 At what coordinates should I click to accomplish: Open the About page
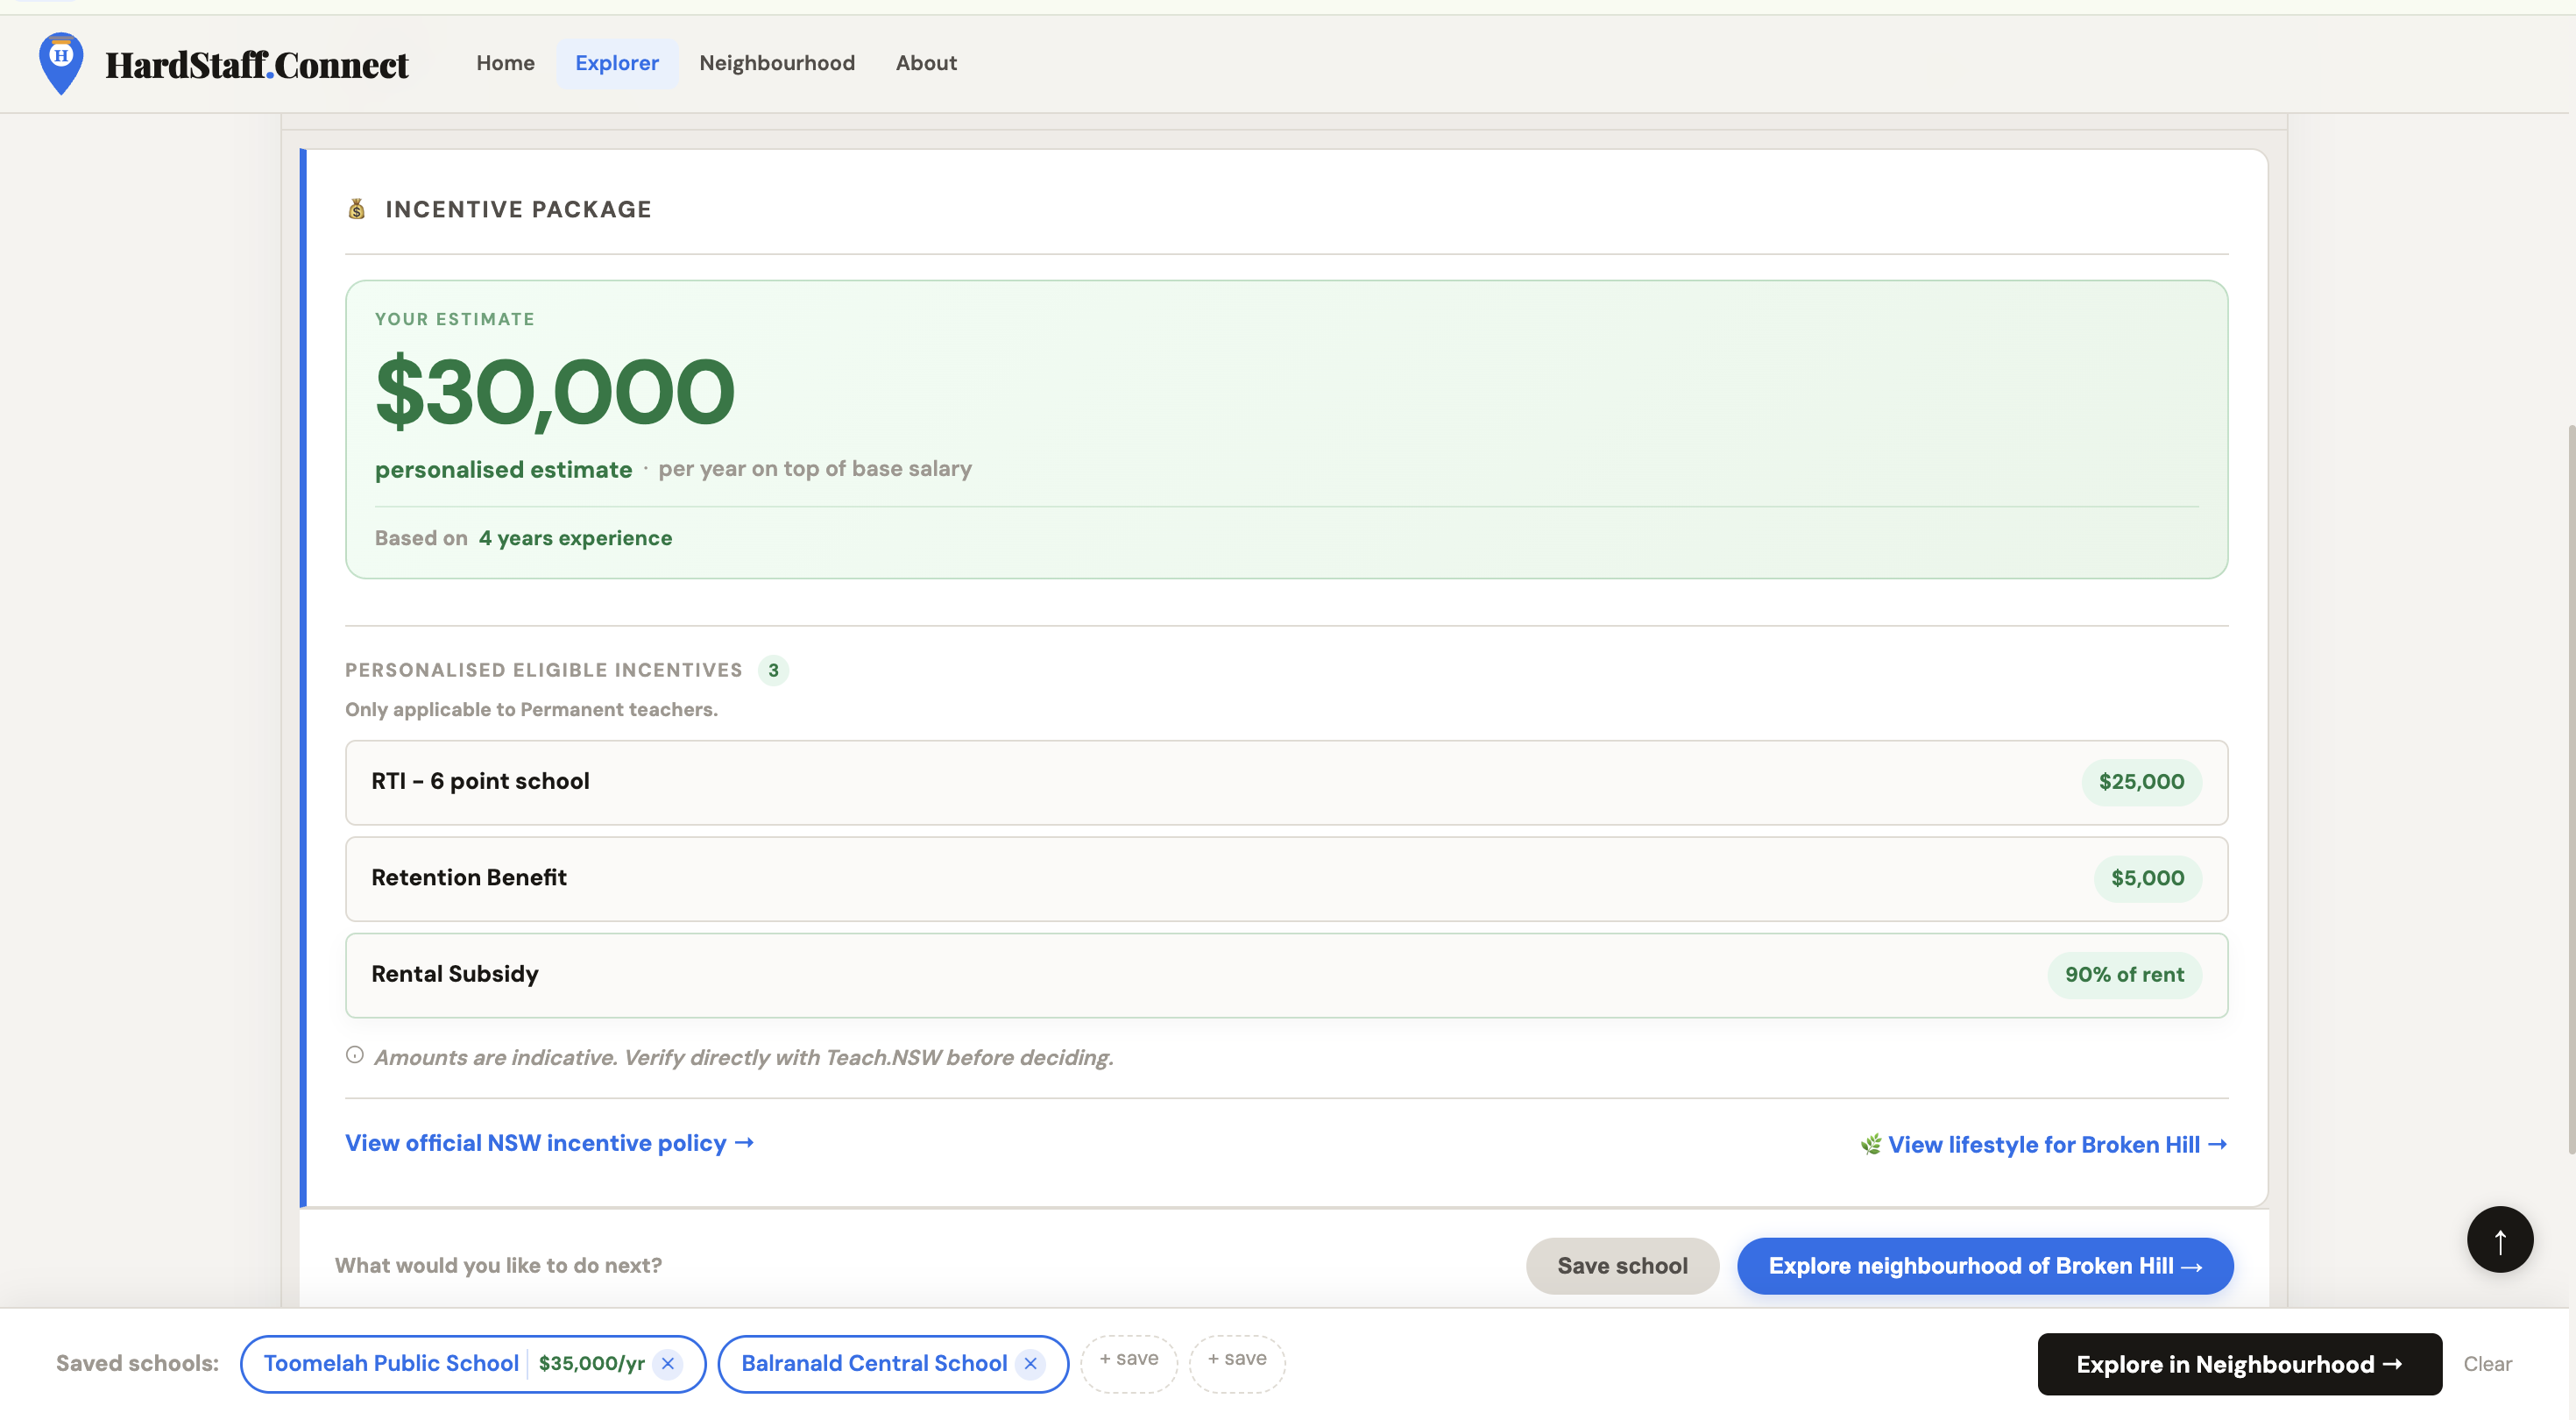[926, 63]
